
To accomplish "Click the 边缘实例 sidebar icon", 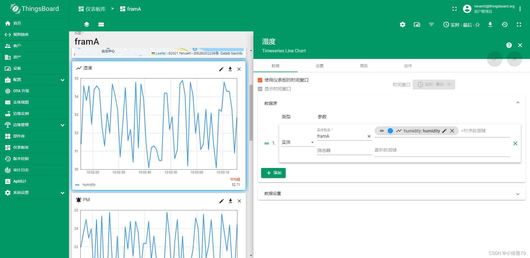I will click(x=8, y=113).
